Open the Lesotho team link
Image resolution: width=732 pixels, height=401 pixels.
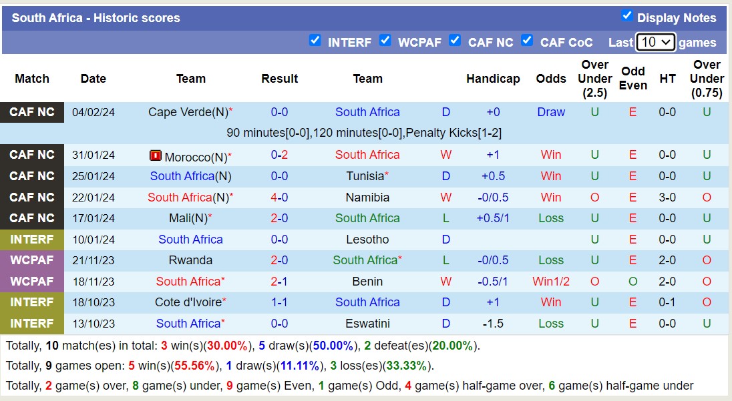coord(367,240)
